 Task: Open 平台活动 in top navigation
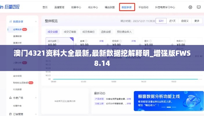coord(143,7)
